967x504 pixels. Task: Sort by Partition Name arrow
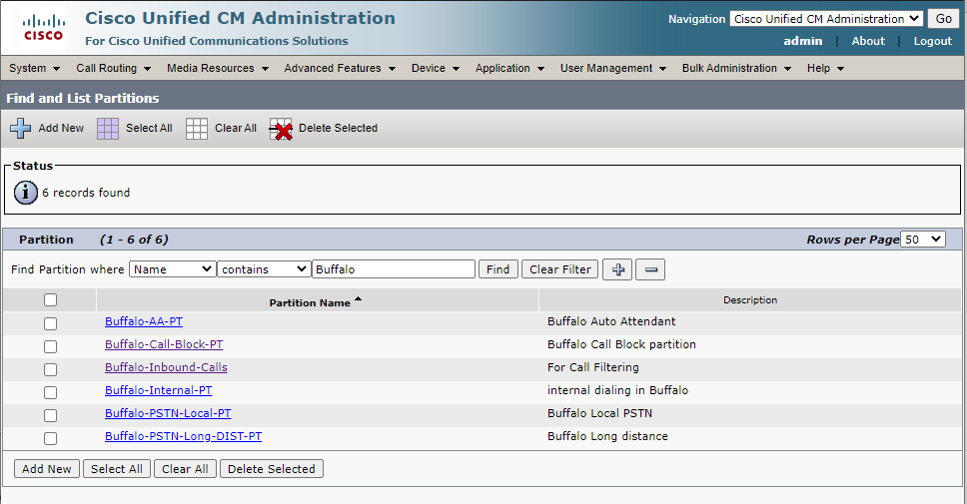(359, 299)
